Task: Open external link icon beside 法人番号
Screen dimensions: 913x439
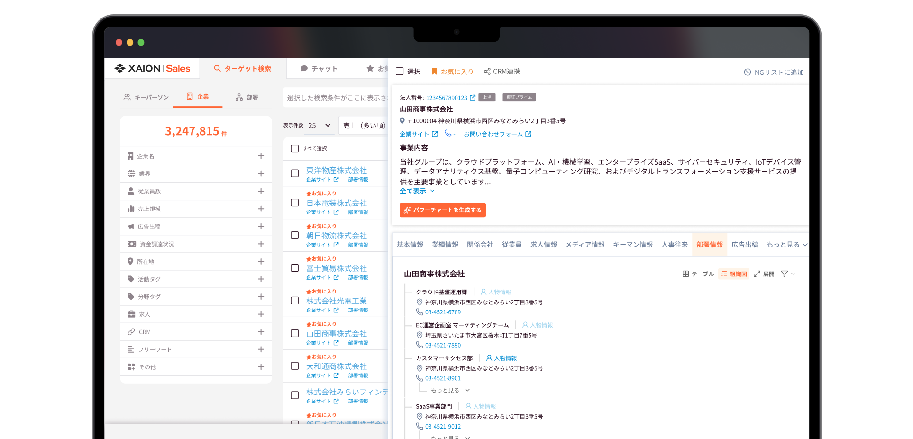Action: pos(473,98)
